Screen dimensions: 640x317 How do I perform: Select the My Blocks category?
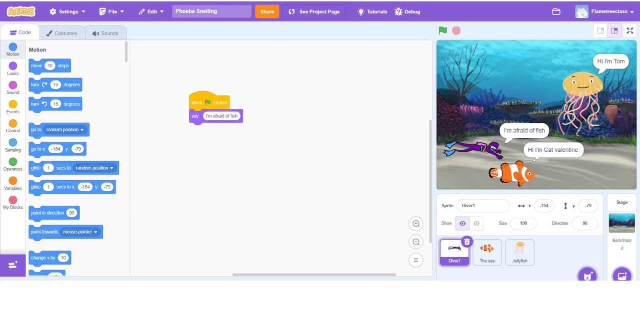point(13,203)
